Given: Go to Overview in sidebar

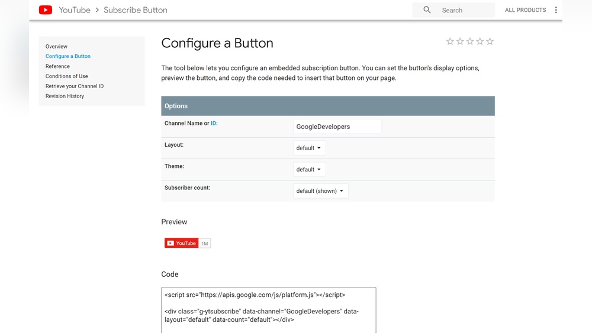Looking at the screenshot, I should [56, 46].
